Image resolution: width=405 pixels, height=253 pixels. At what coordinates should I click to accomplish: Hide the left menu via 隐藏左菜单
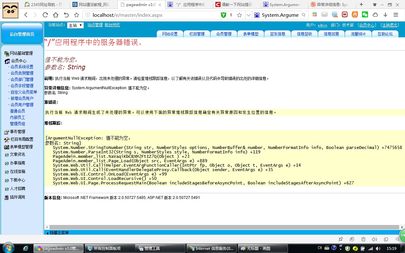(59, 233)
